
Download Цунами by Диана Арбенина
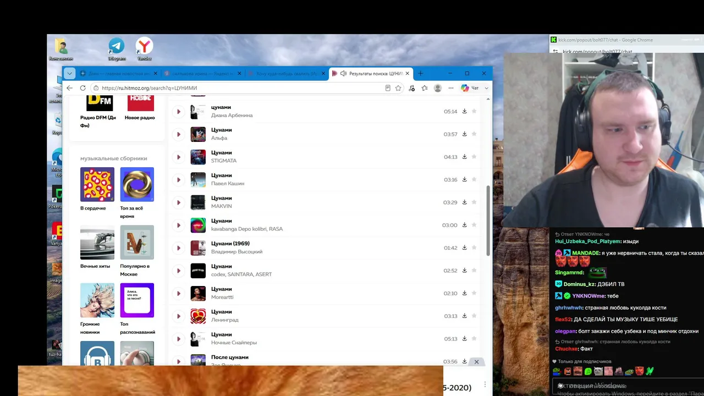click(x=464, y=111)
